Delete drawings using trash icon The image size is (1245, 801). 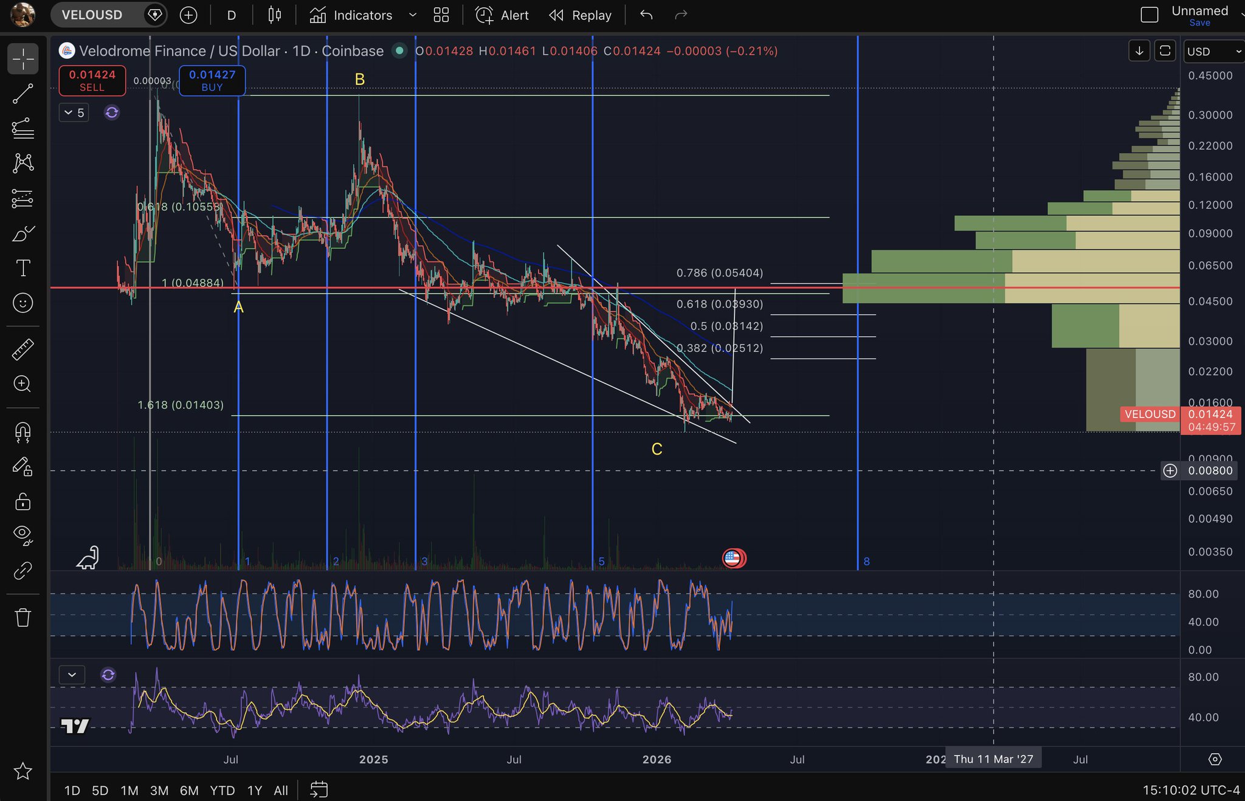coord(23,617)
